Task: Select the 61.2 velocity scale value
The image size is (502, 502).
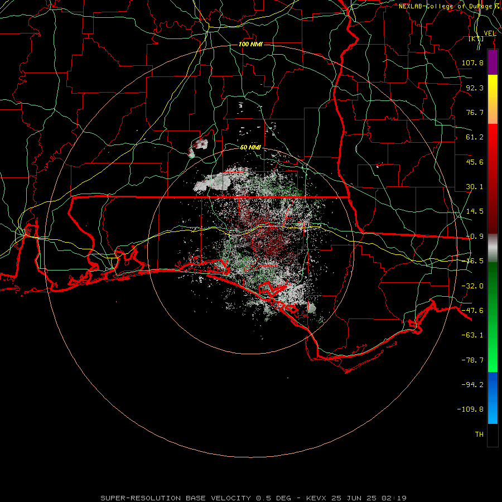Action: pyautogui.click(x=475, y=137)
